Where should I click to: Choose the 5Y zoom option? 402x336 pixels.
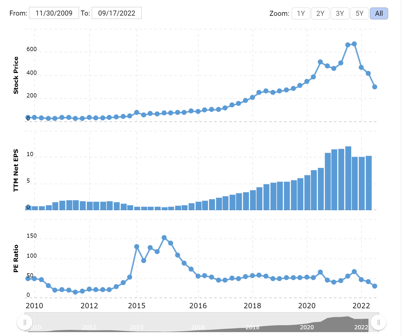tap(359, 14)
